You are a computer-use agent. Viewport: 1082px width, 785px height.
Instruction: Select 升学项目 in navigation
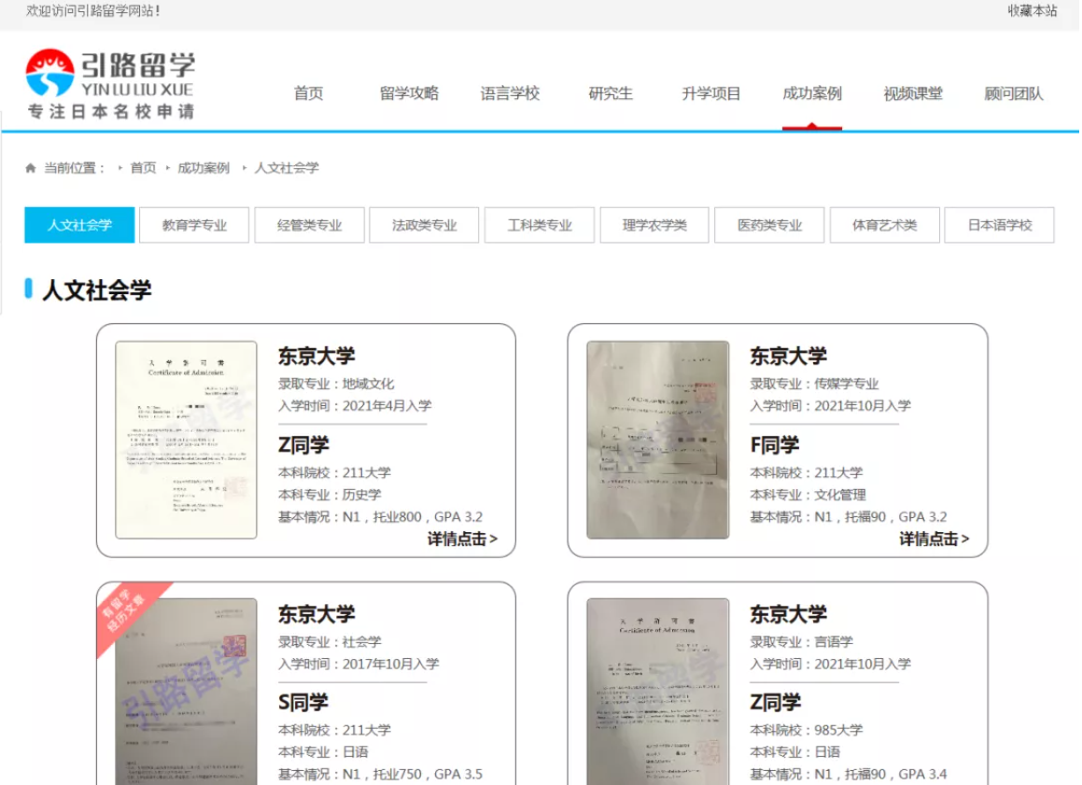pos(711,93)
